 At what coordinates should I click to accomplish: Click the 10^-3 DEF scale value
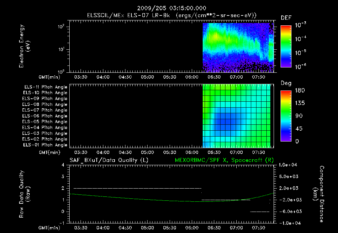click(300, 25)
